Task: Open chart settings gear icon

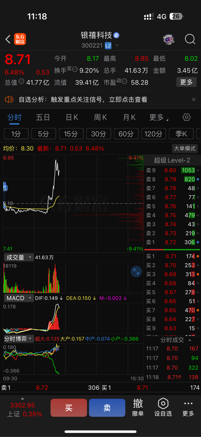Action: [187, 117]
